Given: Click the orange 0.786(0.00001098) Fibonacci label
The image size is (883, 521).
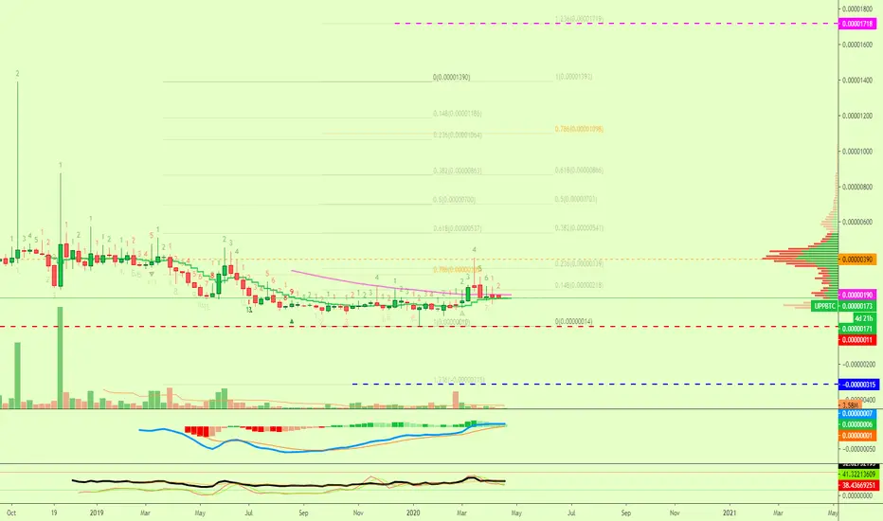Looking at the screenshot, I should [579, 129].
